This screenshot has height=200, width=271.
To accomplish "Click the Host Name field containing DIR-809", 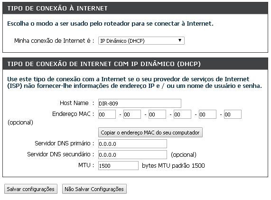I will [x=140, y=103].
